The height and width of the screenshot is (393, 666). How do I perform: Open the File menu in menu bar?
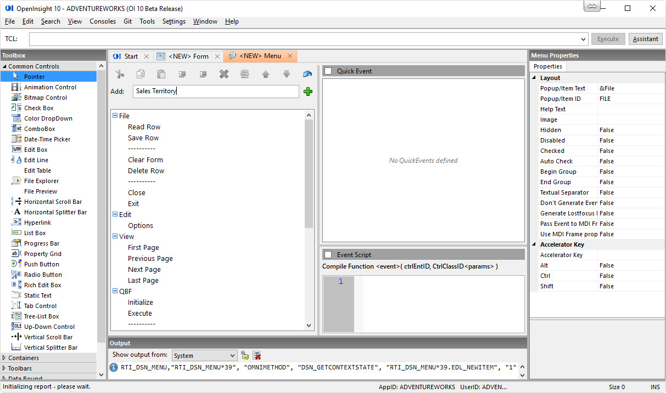[x=10, y=21]
